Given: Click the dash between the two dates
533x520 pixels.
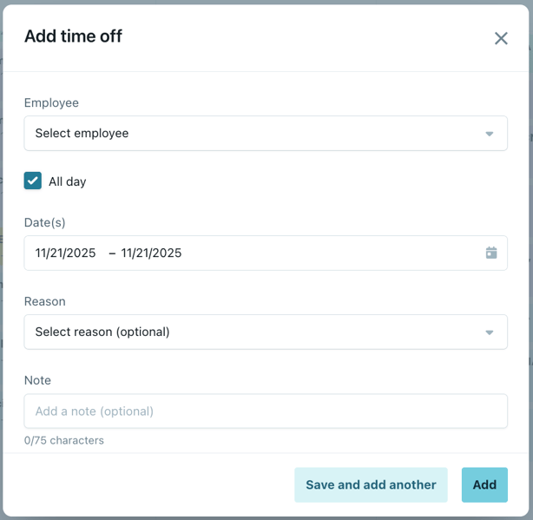Looking at the screenshot, I should click(112, 253).
